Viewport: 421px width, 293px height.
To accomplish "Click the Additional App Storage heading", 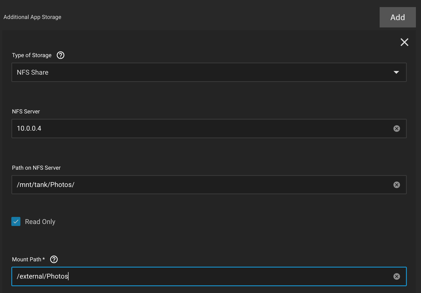I will point(32,17).
